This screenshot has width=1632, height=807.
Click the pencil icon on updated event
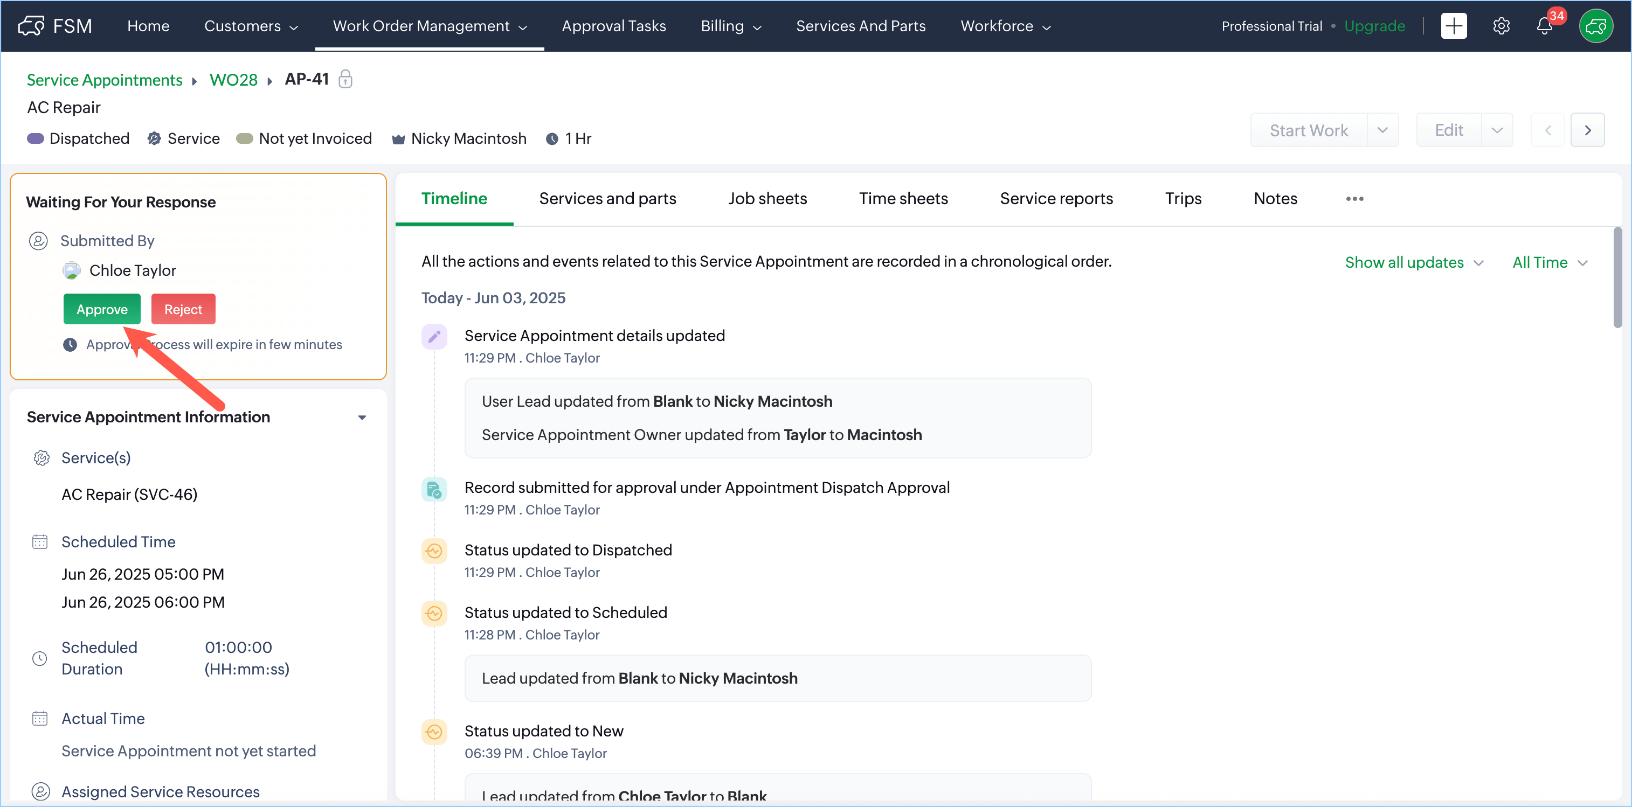434,336
